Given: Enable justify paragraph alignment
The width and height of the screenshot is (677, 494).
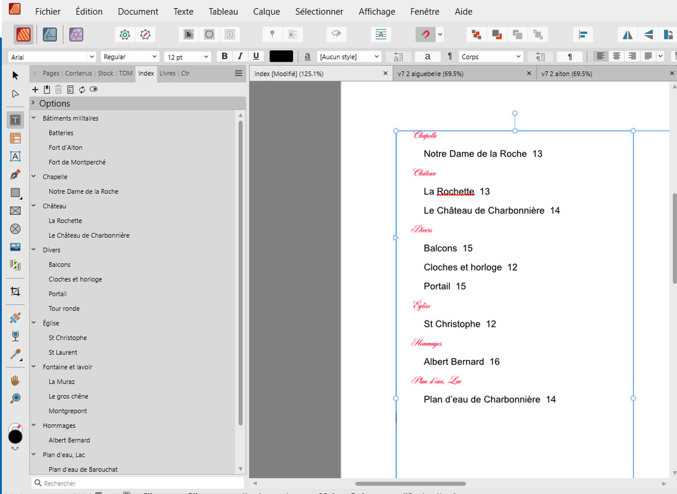Looking at the screenshot, I should coord(648,56).
